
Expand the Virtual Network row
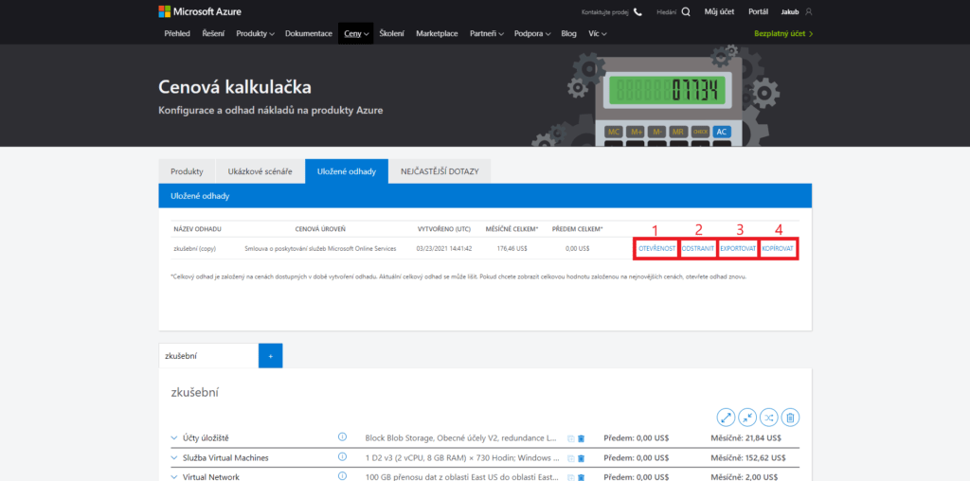click(174, 476)
